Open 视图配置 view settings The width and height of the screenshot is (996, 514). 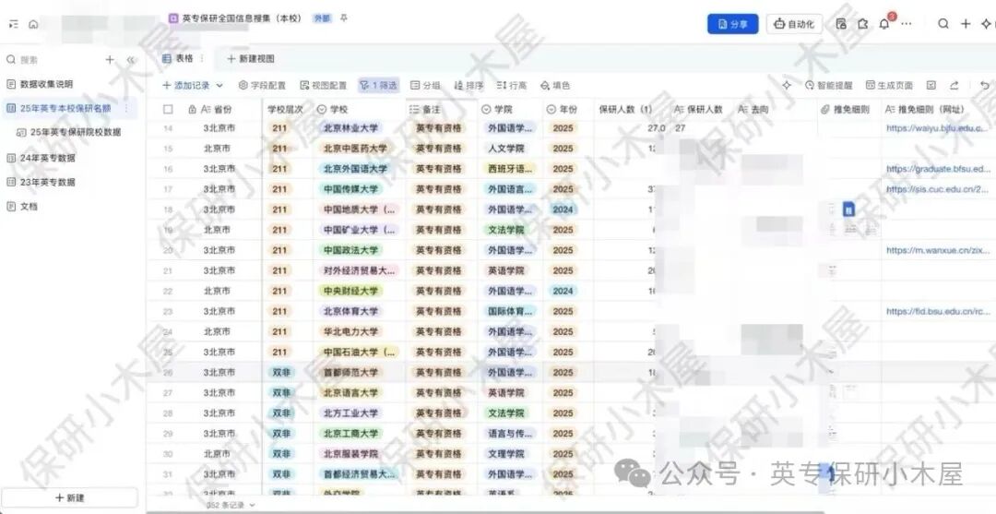(x=324, y=85)
